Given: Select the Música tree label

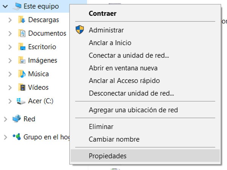Looking at the screenshot, I should tap(38, 74).
